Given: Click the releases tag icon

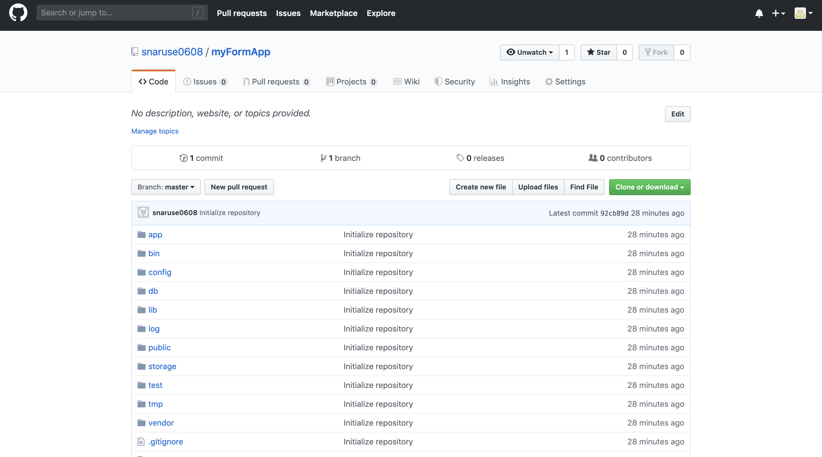Looking at the screenshot, I should (460, 158).
